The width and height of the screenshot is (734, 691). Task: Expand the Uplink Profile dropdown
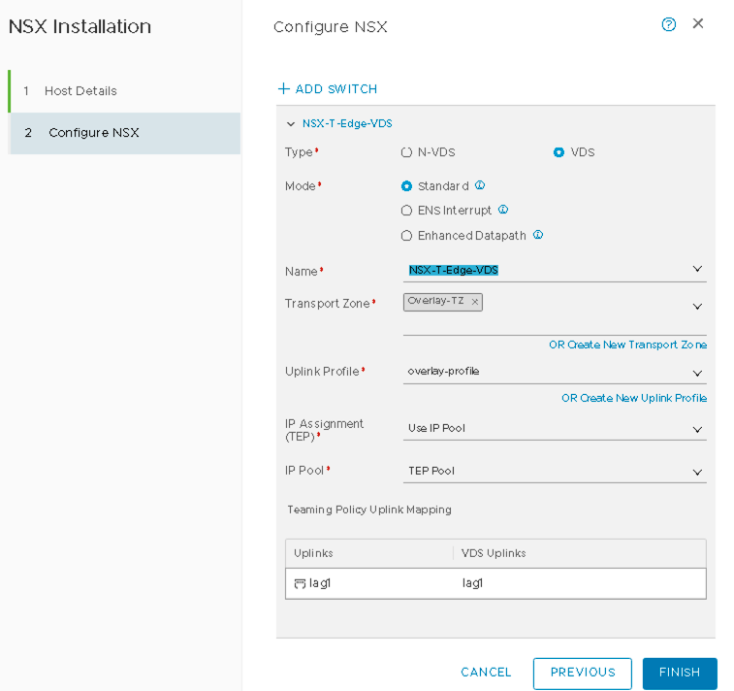coord(696,373)
